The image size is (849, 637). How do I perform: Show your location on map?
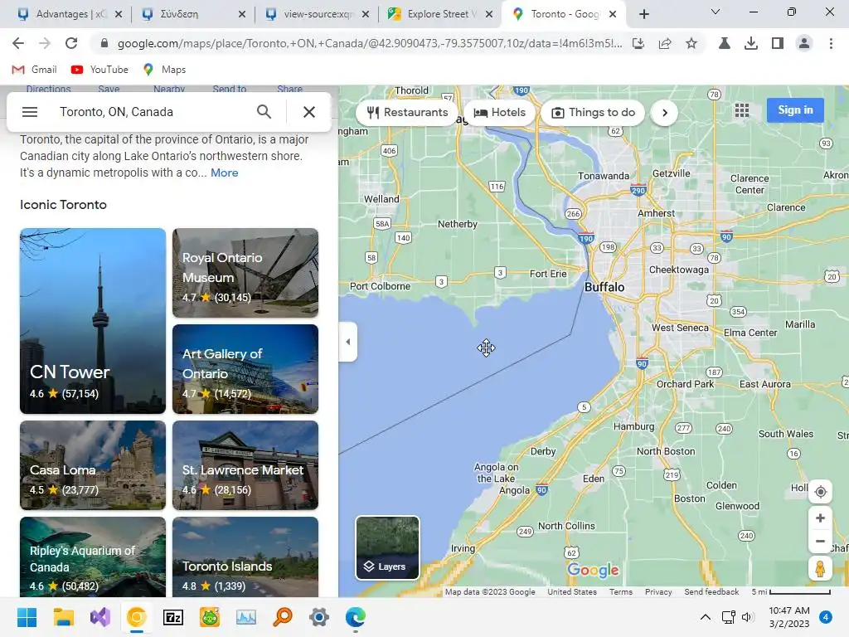click(820, 492)
